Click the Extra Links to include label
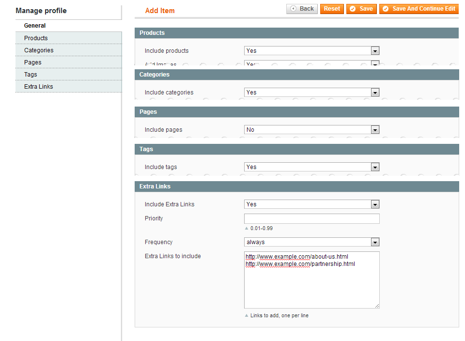Screen dimensions: 465x341 pos(173,256)
